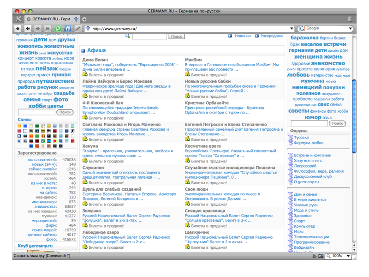Select the путешествие tag
Image resolution: width=369 pixels, height=277 pixels.
55,81
